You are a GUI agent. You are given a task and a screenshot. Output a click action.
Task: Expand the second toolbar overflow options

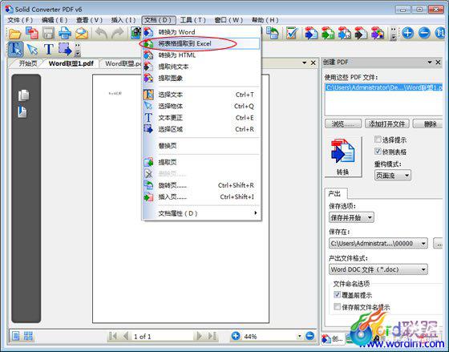click(x=78, y=51)
